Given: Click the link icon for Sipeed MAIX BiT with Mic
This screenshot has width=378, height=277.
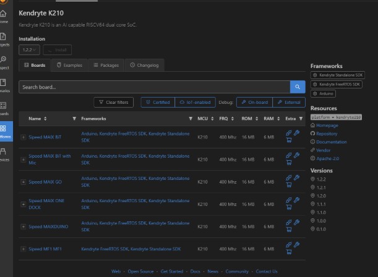Looking at the screenshot, I should pos(289,155).
